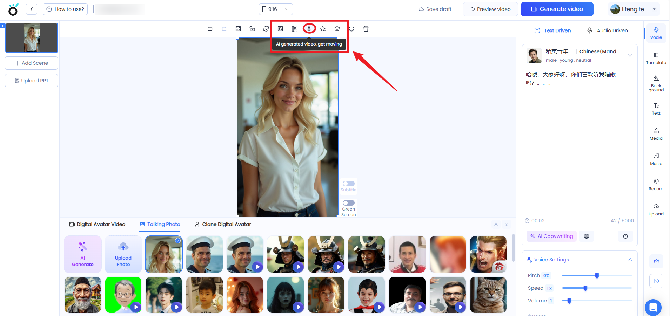Enable the Green Screen switch

click(x=349, y=203)
